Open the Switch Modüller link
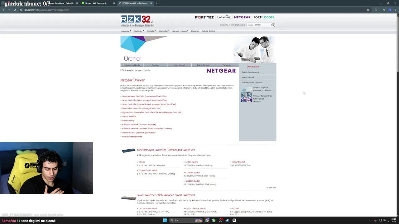Image resolution: width=399 pixels, height=224 pixels. pos(128,116)
